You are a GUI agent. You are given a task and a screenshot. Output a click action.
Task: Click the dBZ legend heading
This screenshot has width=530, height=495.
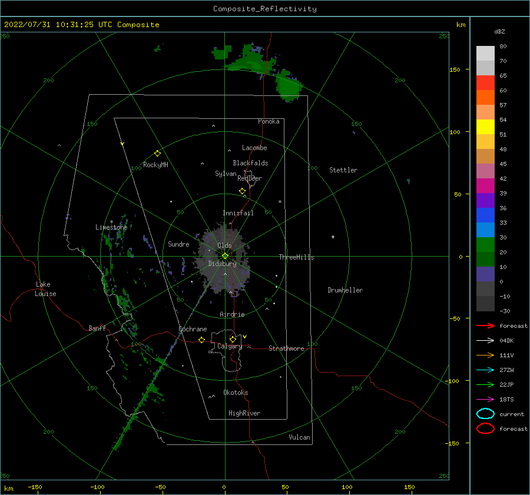tap(499, 31)
